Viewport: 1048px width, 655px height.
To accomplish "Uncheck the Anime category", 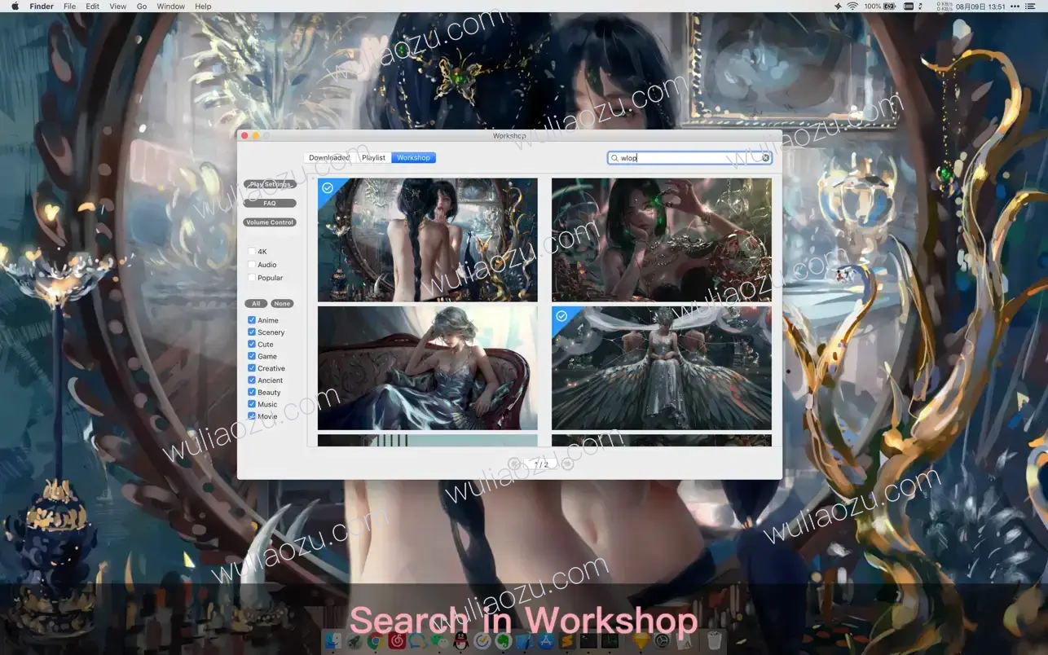I will (x=252, y=320).
